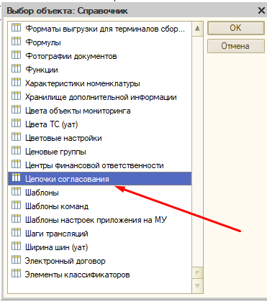This screenshot has width=267, height=304.
Task: Click the catalog icon beside Фотографии документов
Action: 16,55
